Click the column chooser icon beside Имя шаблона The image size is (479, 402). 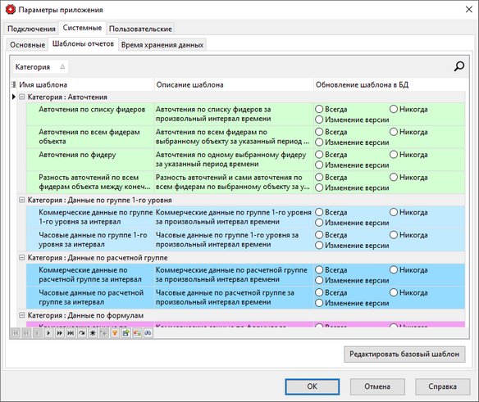click(13, 84)
